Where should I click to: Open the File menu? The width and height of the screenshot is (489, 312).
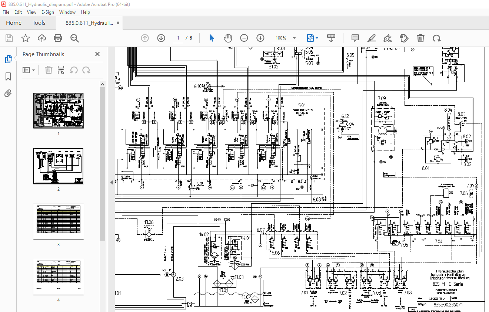tap(6, 12)
